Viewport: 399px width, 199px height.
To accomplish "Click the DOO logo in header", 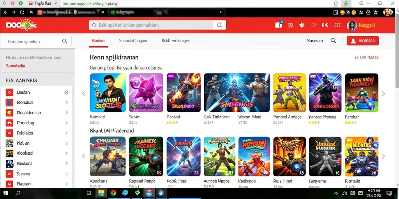I will coord(22,24).
